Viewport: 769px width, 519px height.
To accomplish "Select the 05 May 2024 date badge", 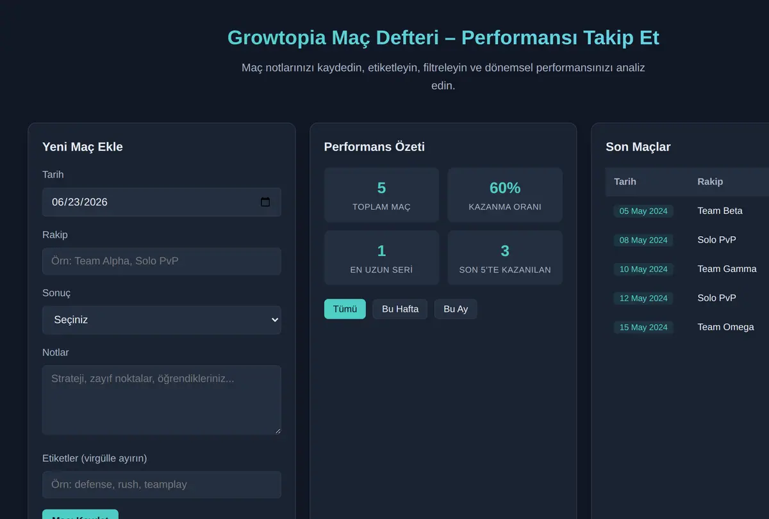I will click(x=643, y=211).
